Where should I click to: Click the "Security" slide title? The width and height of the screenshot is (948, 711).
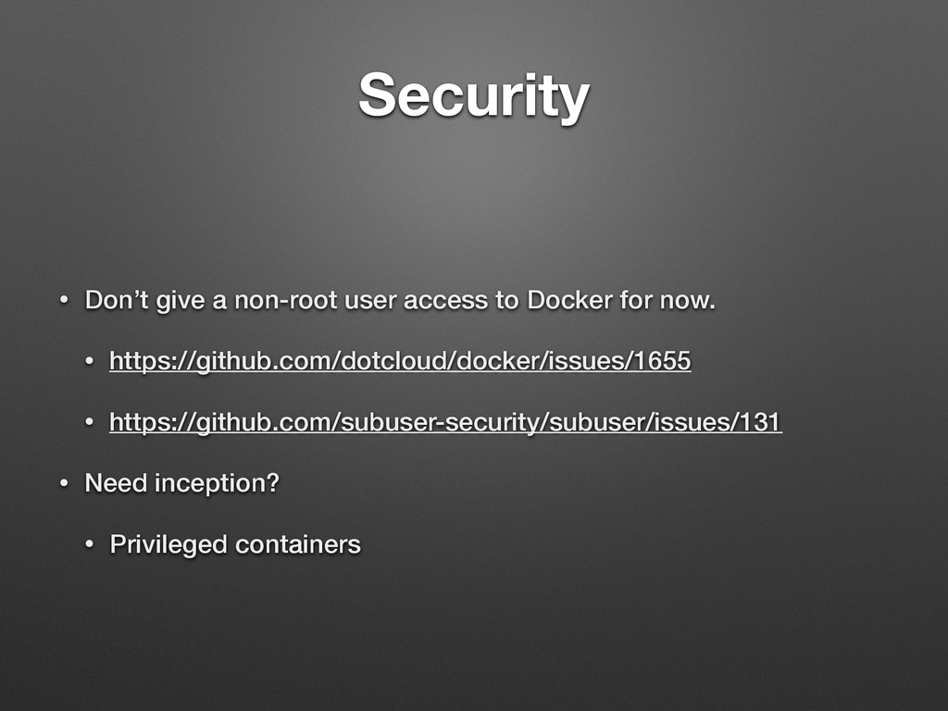[x=473, y=96]
